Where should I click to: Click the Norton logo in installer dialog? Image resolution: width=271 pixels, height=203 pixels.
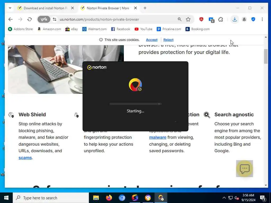pyautogui.click(x=97, y=67)
